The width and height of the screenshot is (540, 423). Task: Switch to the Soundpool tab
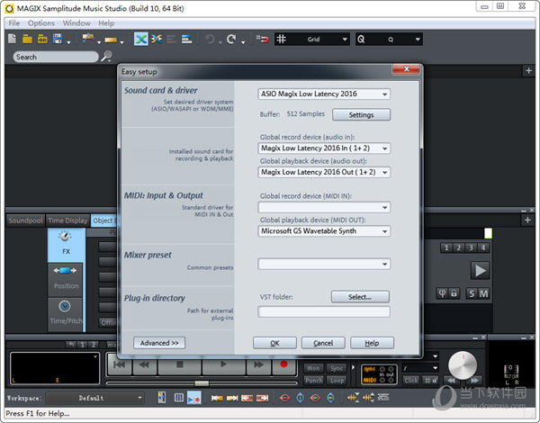[25, 220]
